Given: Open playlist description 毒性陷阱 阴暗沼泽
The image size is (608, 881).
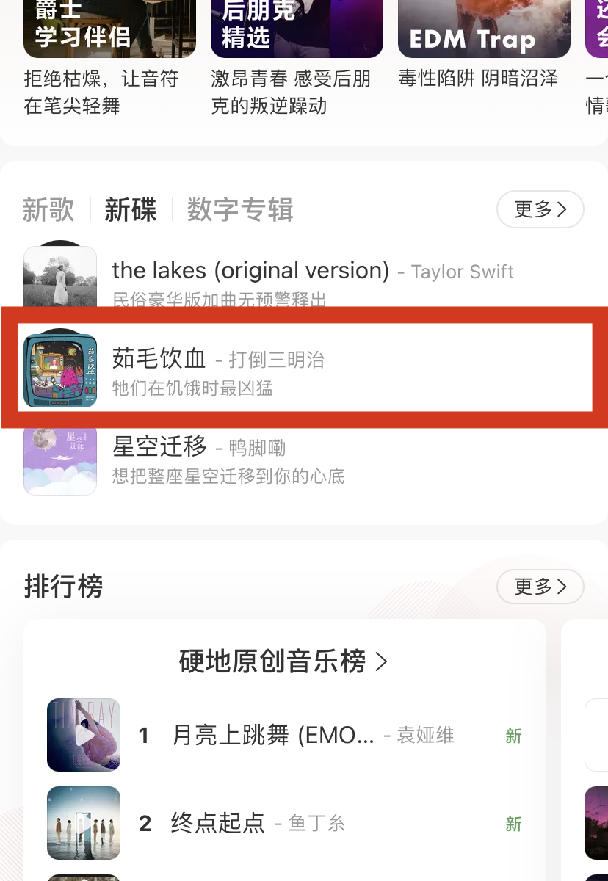Looking at the screenshot, I should (478, 79).
